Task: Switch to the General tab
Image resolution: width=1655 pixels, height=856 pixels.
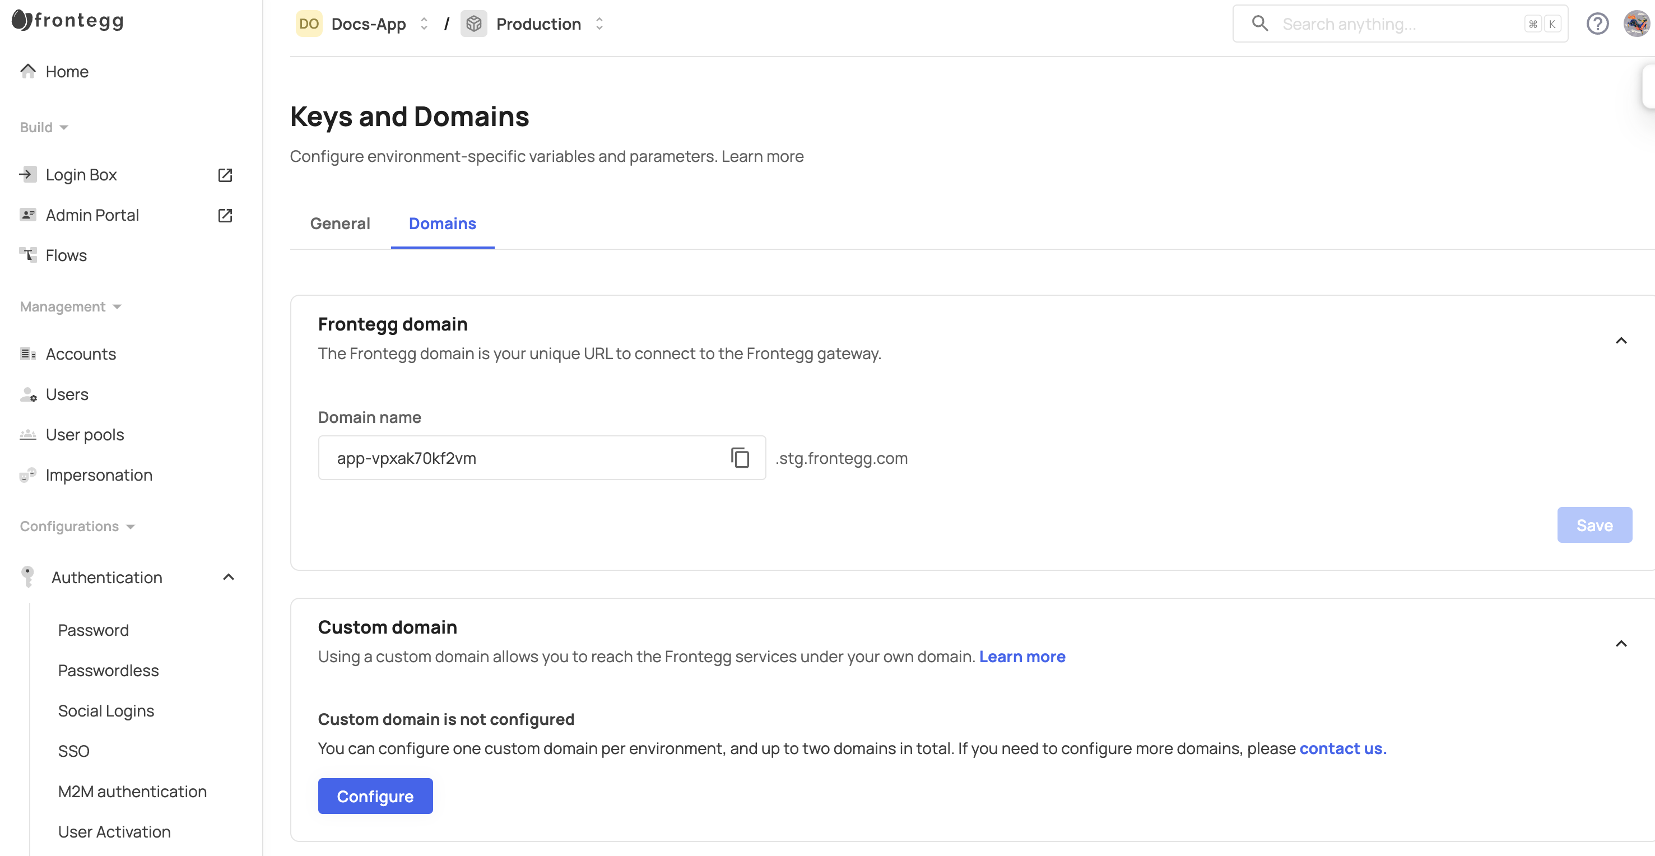Action: click(x=340, y=223)
